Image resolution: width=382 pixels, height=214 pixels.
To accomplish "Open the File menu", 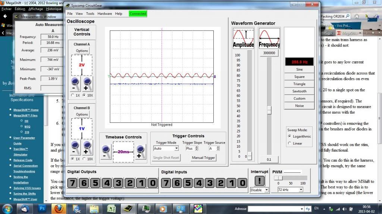I will click(x=70, y=14).
